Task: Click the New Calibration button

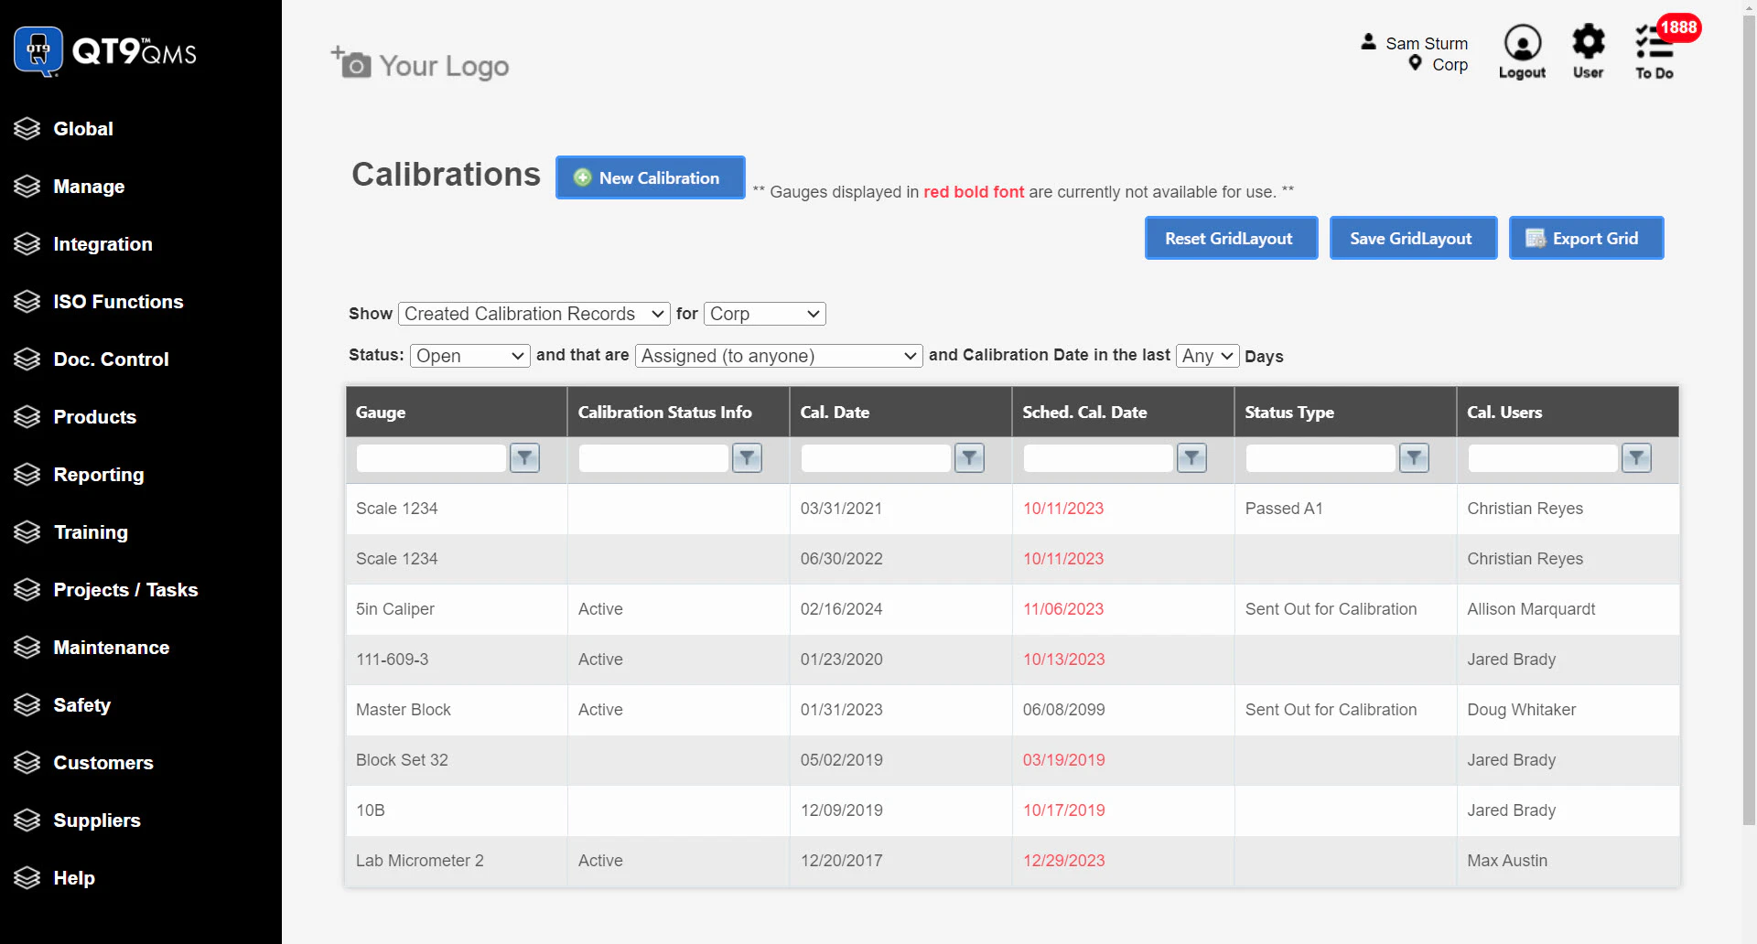Action: [650, 177]
